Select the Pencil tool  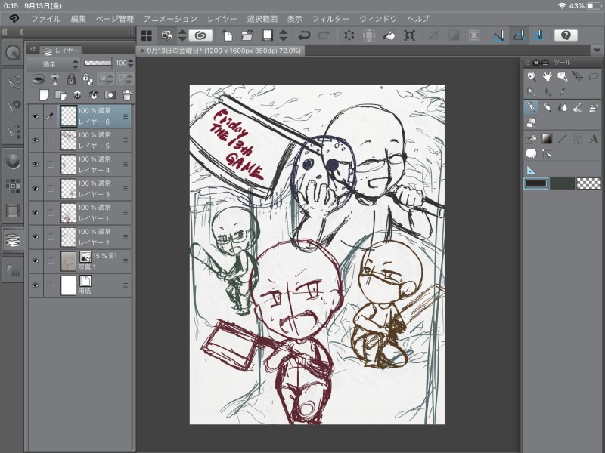[547, 107]
